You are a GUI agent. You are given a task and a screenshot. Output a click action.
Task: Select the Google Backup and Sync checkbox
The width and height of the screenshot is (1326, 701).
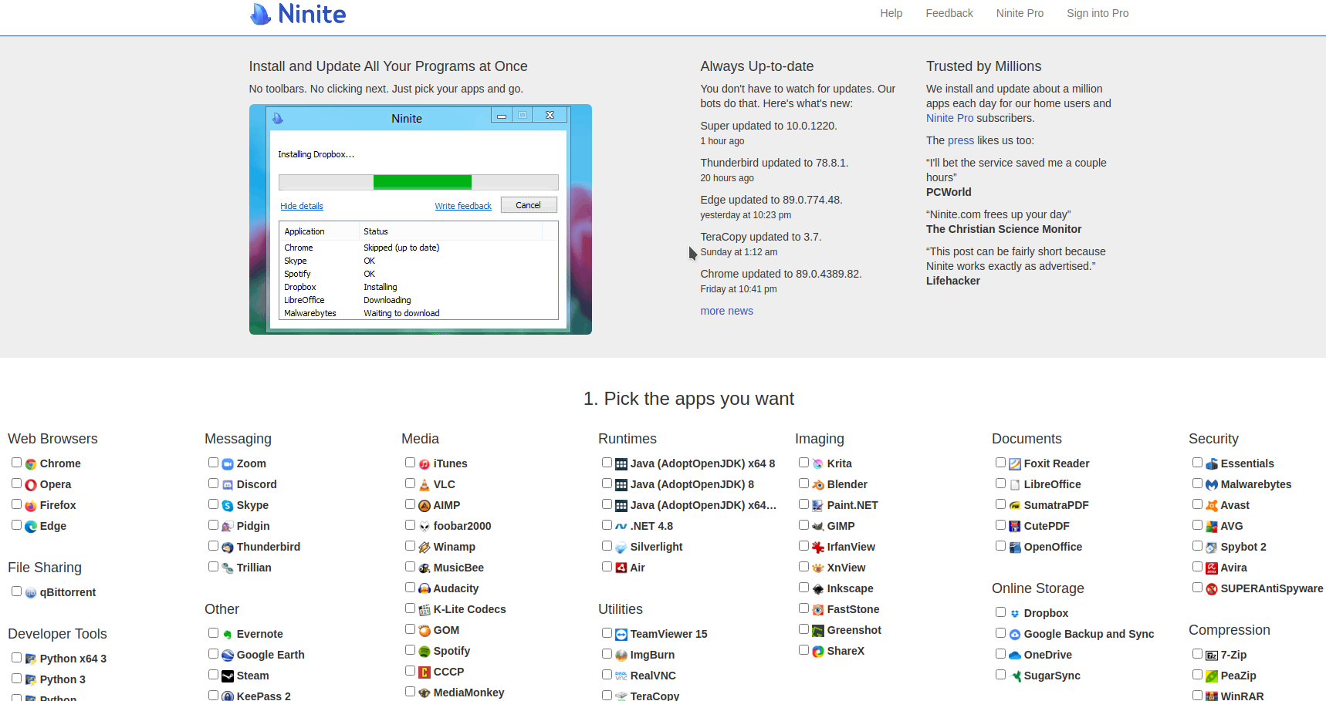(x=1000, y=633)
